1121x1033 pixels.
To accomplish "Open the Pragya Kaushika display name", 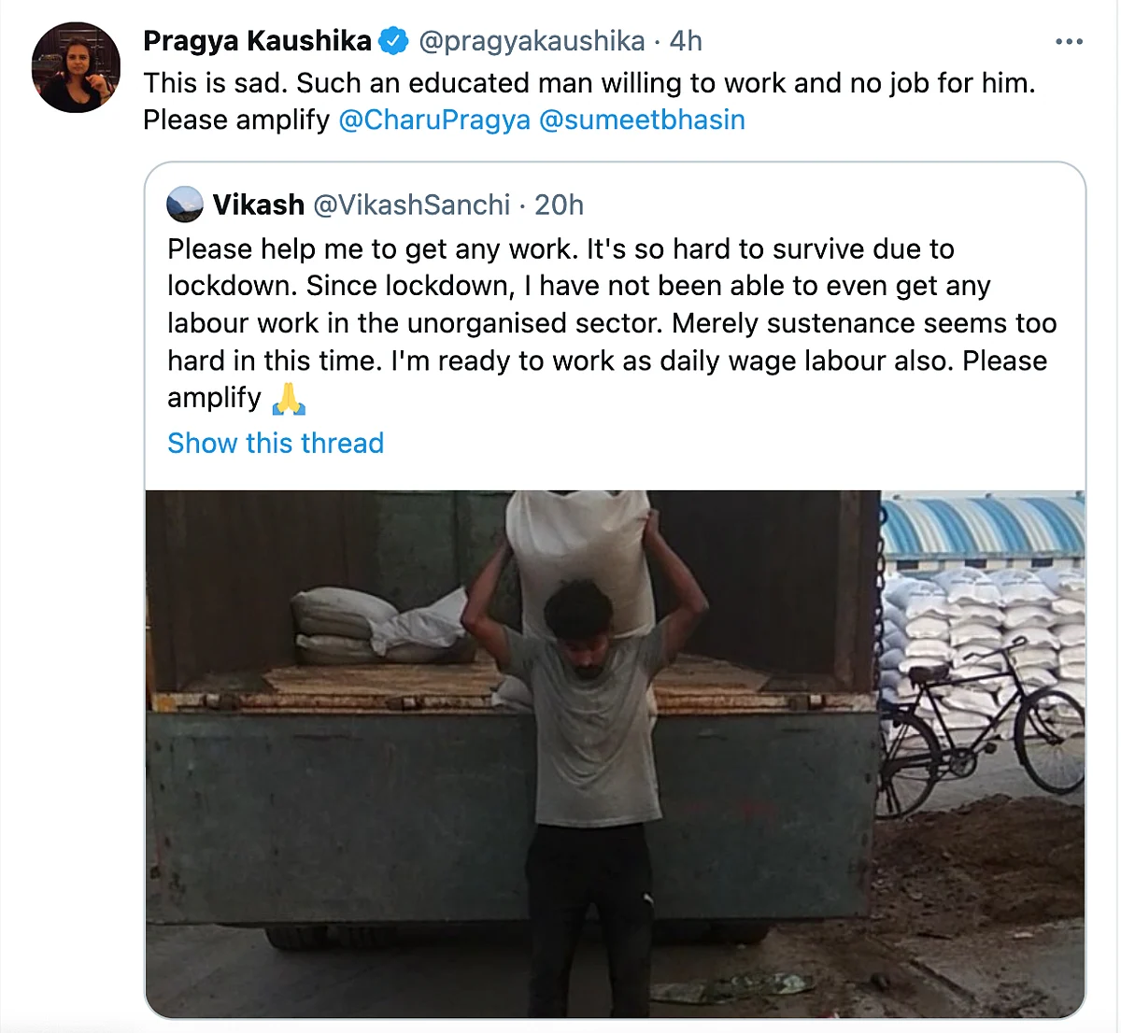I will click(x=258, y=41).
